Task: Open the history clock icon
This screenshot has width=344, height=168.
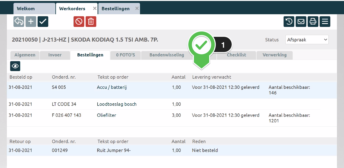Action: pyautogui.click(x=289, y=22)
